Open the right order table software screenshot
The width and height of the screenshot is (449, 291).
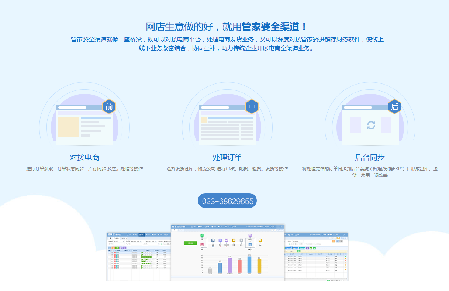click(316, 256)
